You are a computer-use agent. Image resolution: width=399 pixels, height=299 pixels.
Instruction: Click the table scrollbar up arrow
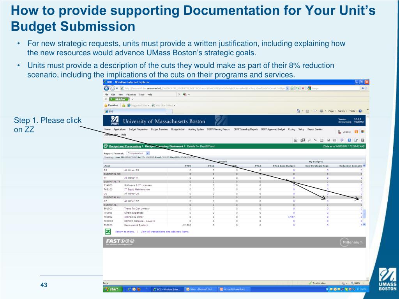tap(364, 165)
